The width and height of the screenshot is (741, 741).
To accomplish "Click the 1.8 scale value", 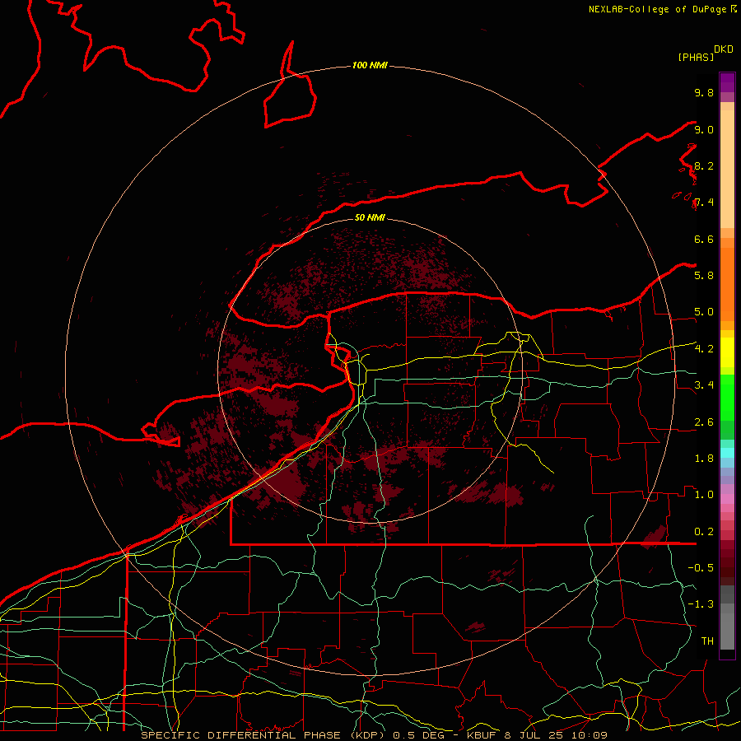I will (704, 459).
